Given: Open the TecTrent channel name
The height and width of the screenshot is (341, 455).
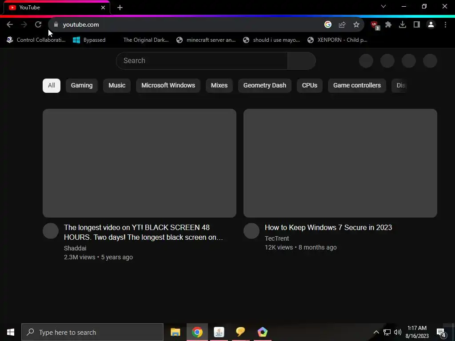Looking at the screenshot, I should [277, 238].
